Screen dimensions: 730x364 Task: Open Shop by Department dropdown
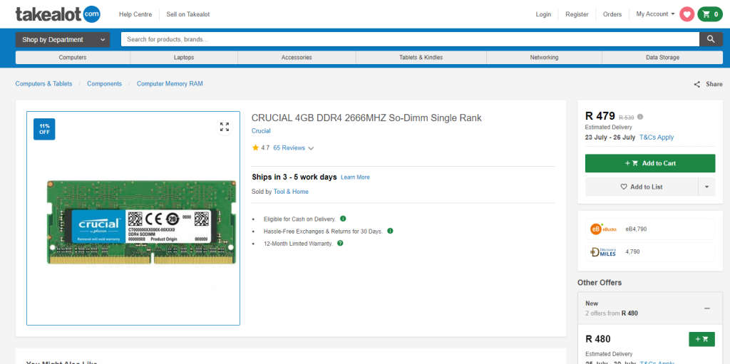[63, 40]
